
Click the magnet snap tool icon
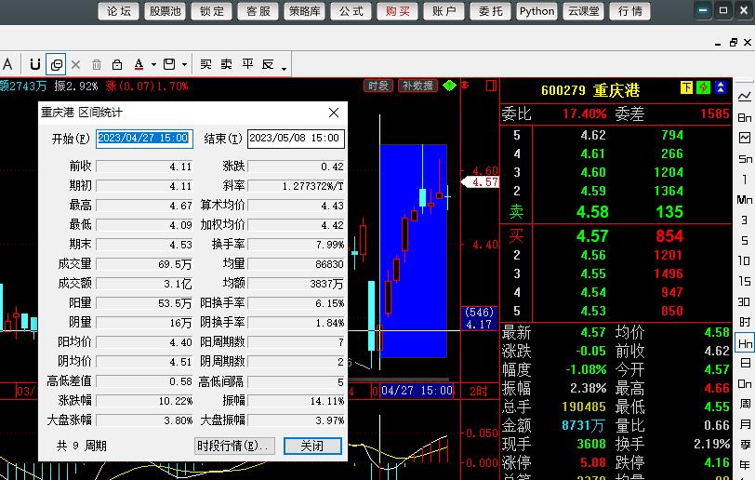(x=35, y=64)
